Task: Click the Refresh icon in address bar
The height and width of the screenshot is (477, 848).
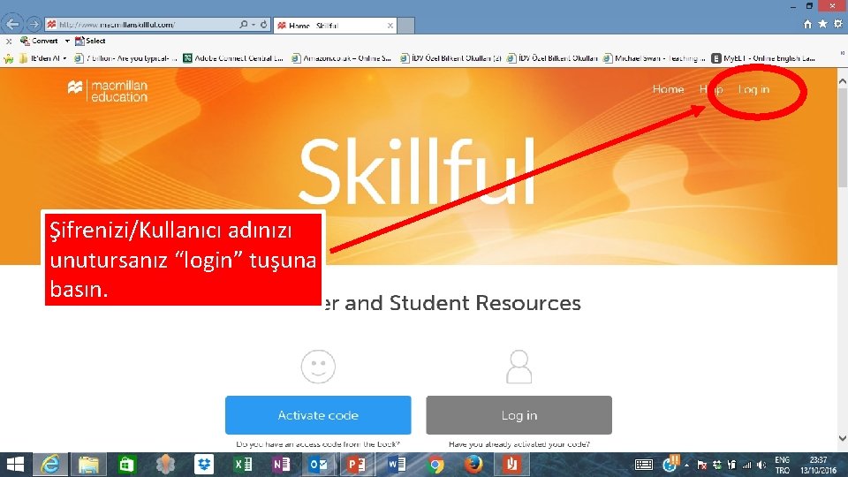Action: (264, 25)
